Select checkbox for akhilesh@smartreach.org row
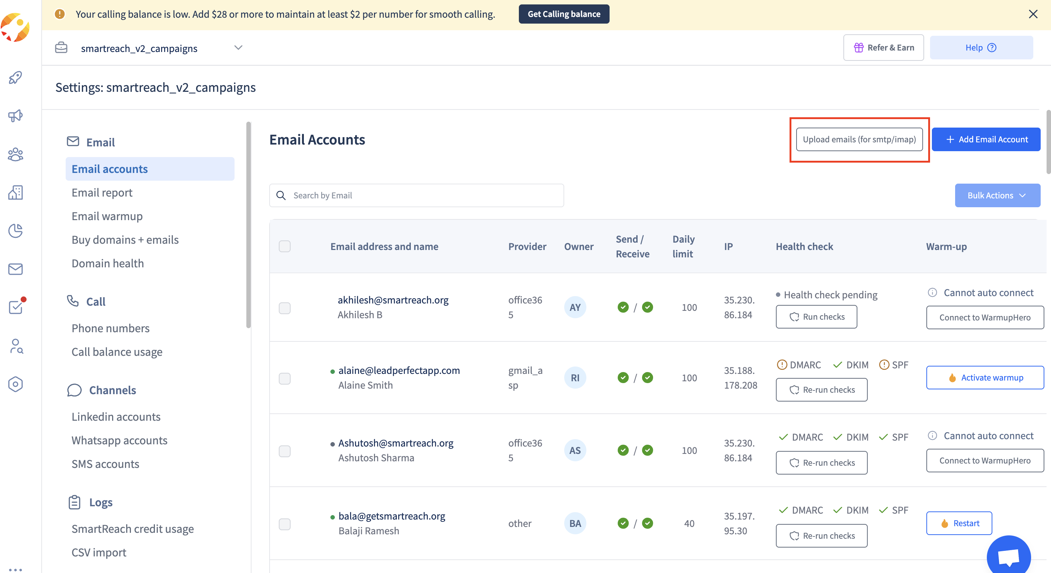 pyautogui.click(x=284, y=308)
